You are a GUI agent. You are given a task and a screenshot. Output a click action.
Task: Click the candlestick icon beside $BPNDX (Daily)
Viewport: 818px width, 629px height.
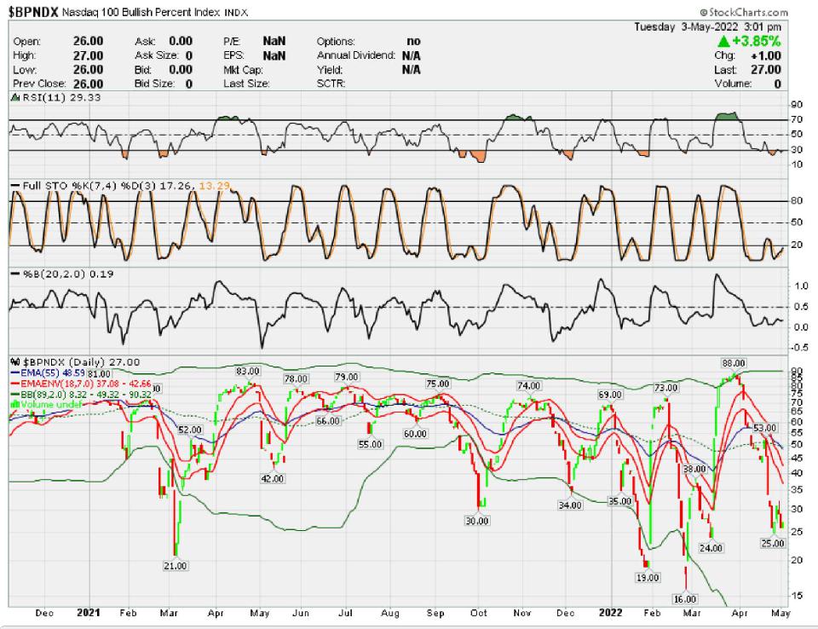(15, 362)
